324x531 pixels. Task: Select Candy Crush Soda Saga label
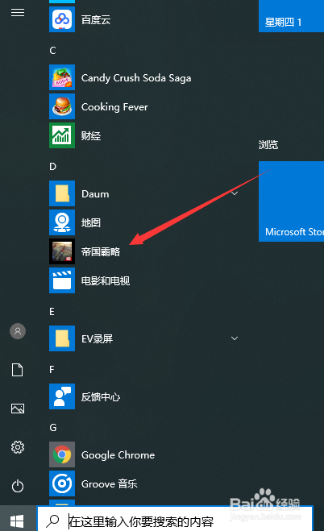click(136, 78)
